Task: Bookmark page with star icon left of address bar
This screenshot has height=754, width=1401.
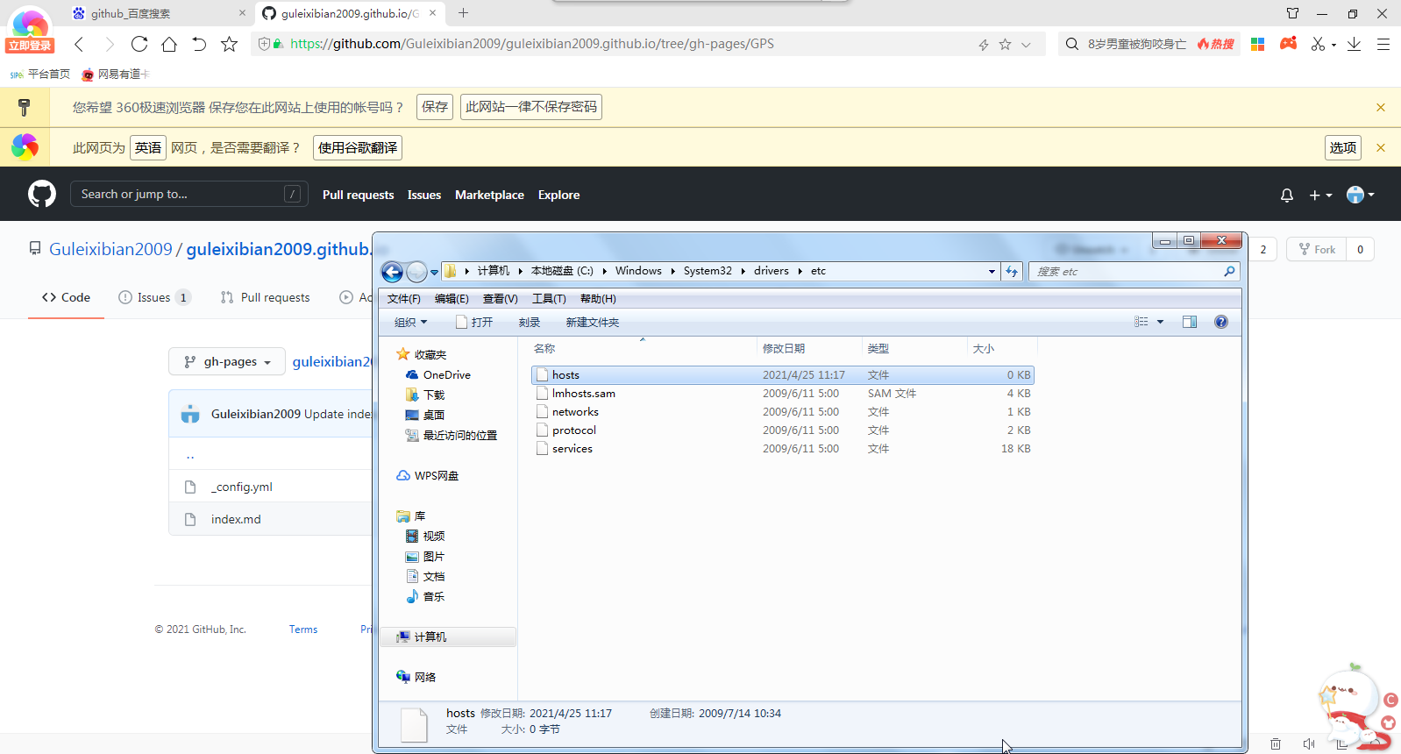Action: (229, 44)
